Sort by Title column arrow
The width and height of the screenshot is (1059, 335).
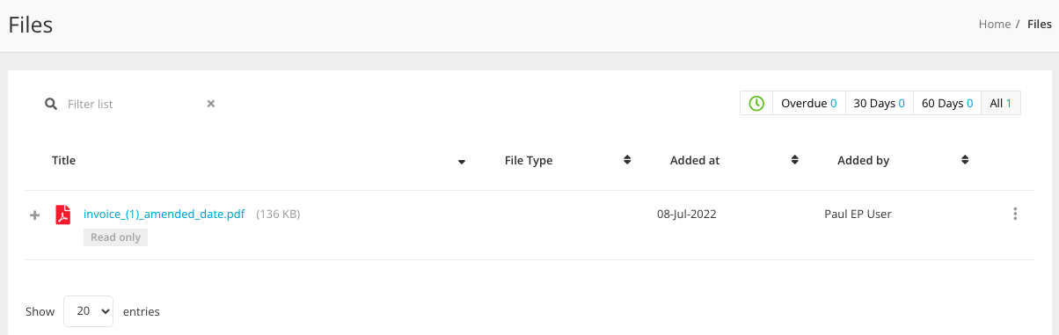tap(462, 162)
